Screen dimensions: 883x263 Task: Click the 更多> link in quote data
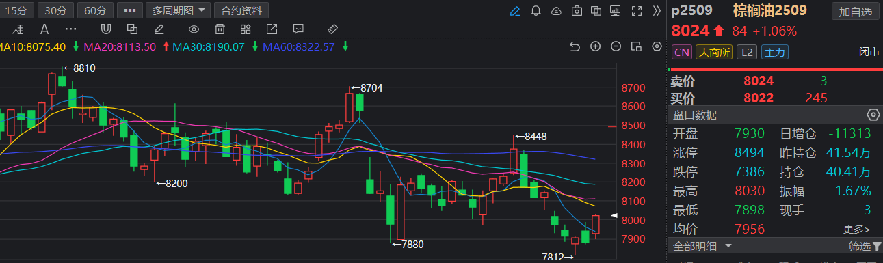click(x=857, y=229)
